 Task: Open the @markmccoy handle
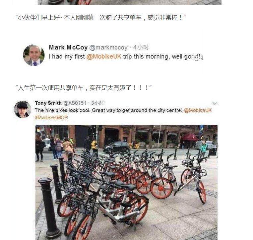pos(108,48)
